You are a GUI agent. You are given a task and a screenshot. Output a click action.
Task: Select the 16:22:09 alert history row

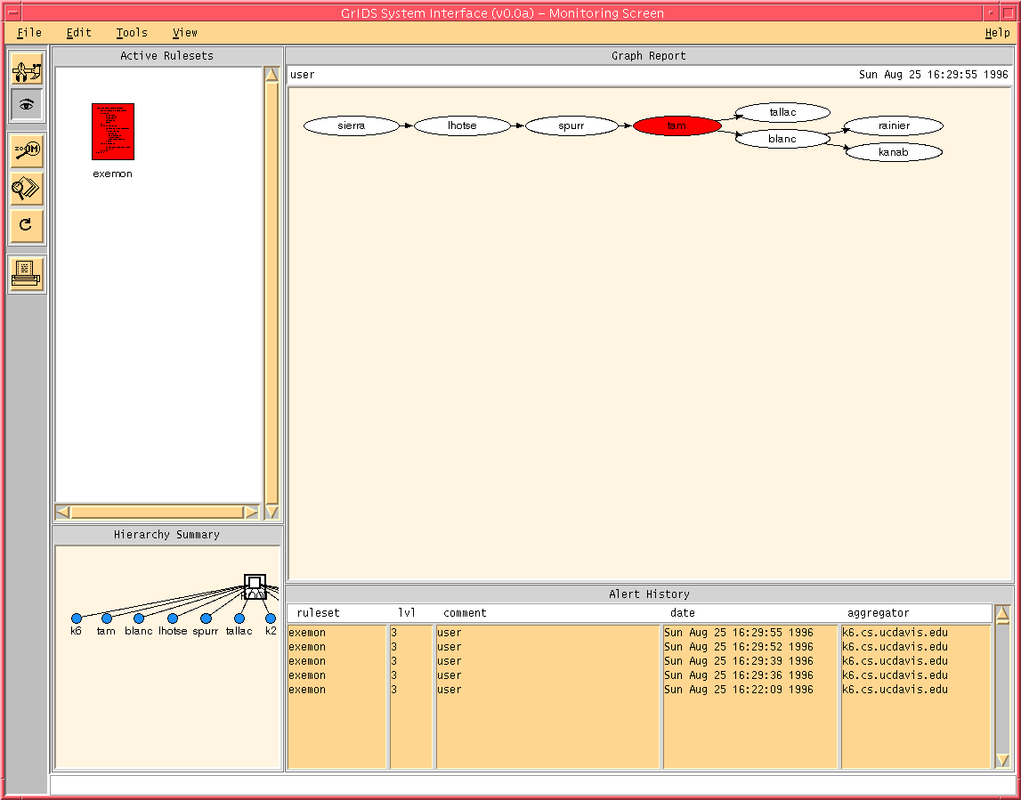(x=738, y=690)
